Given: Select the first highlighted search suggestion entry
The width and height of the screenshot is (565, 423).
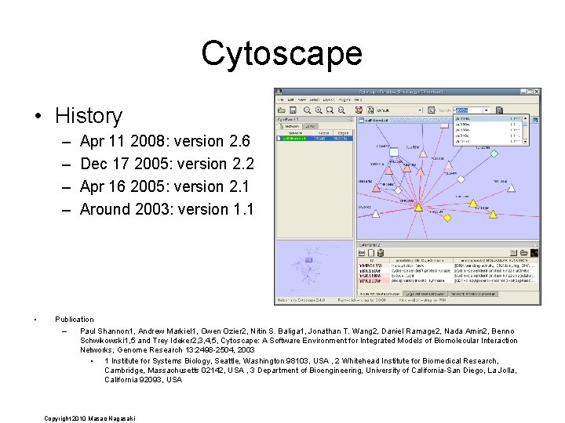Looking at the screenshot, I should [x=488, y=118].
